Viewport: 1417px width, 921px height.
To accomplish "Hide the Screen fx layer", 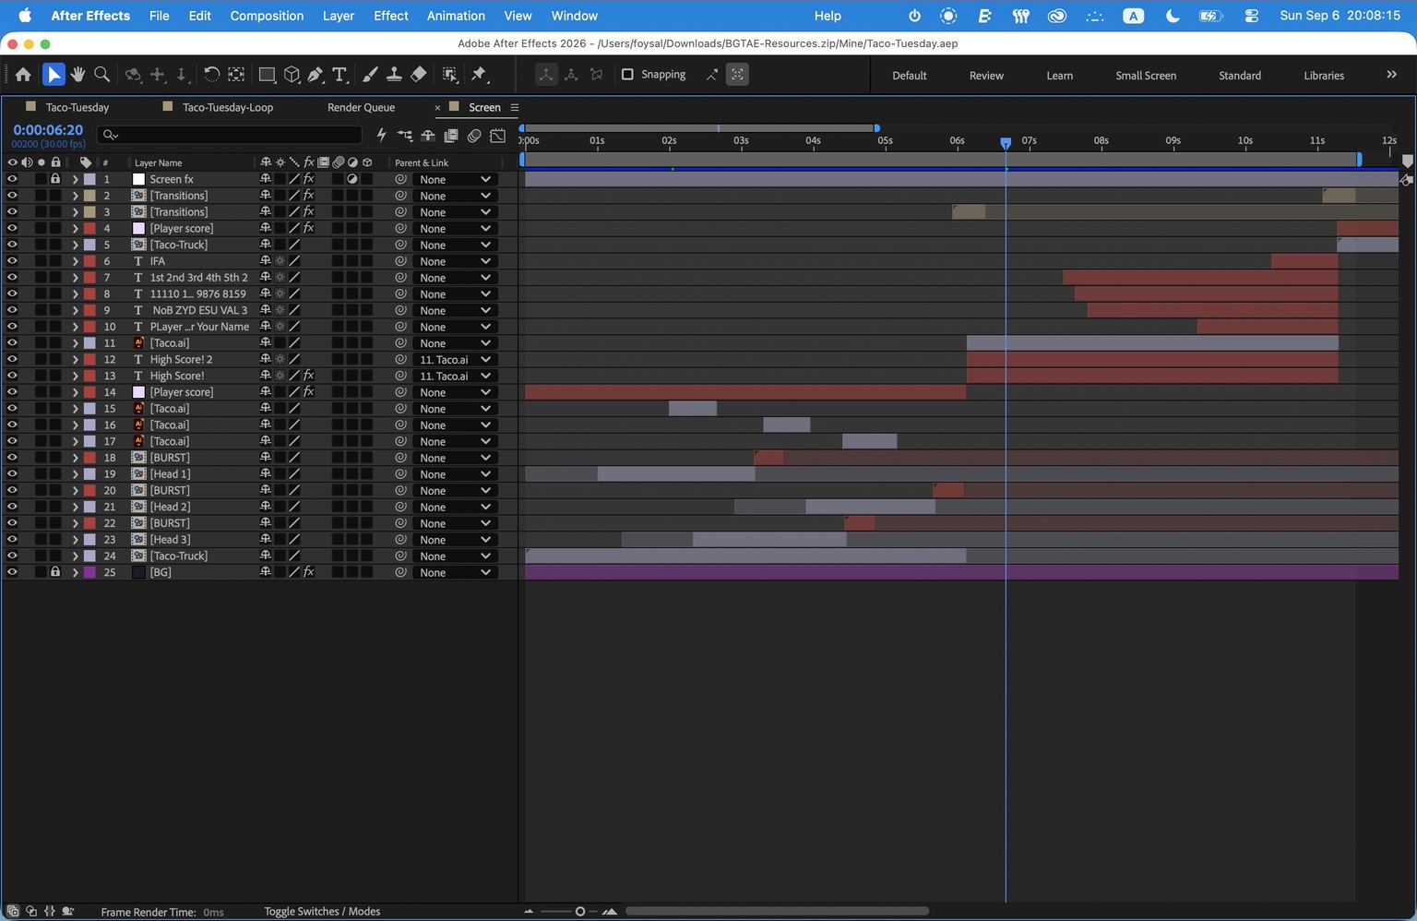I will pyautogui.click(x=12, y=179).
